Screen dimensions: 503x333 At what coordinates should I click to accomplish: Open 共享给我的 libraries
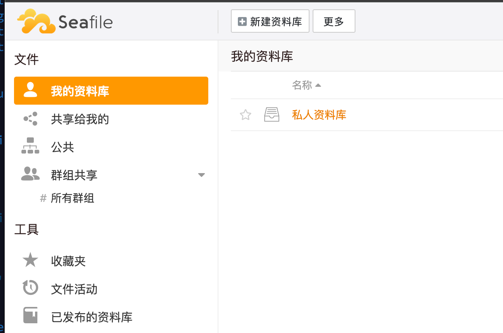pyautogui.click(x=80, y=119)
